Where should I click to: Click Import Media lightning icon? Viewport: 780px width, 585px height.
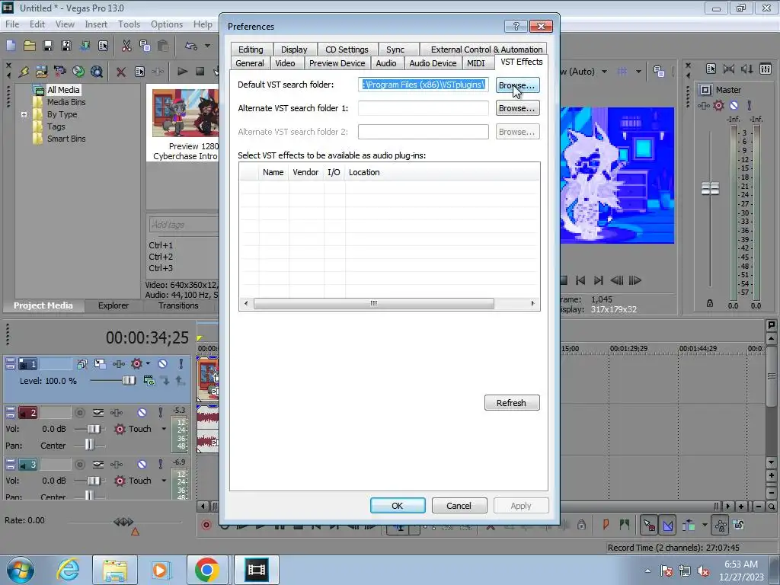tap(23, 72)
